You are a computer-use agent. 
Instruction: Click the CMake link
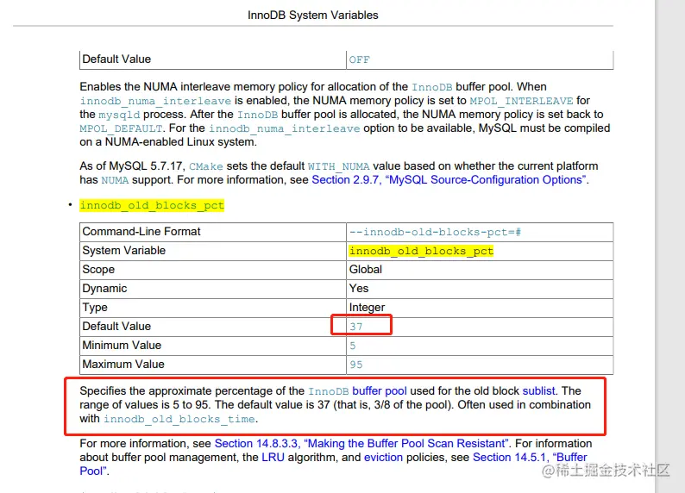click(206, 166)
